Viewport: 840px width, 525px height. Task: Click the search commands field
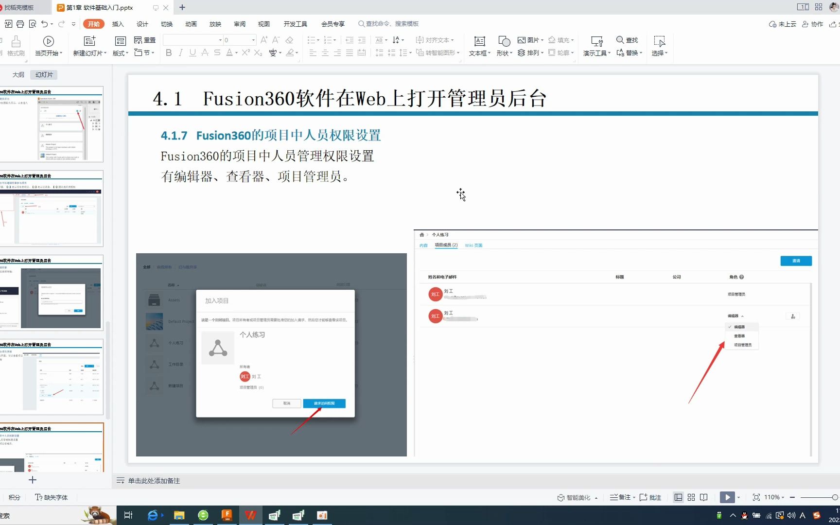388,24
